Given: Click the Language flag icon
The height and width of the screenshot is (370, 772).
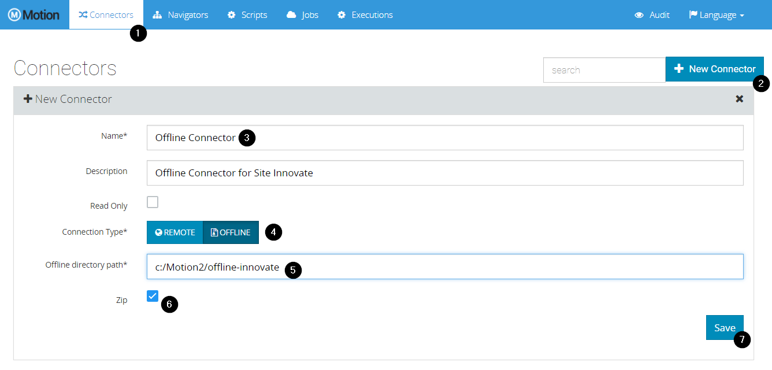Looking at the screenshot, I should click(x=693, y=15).
